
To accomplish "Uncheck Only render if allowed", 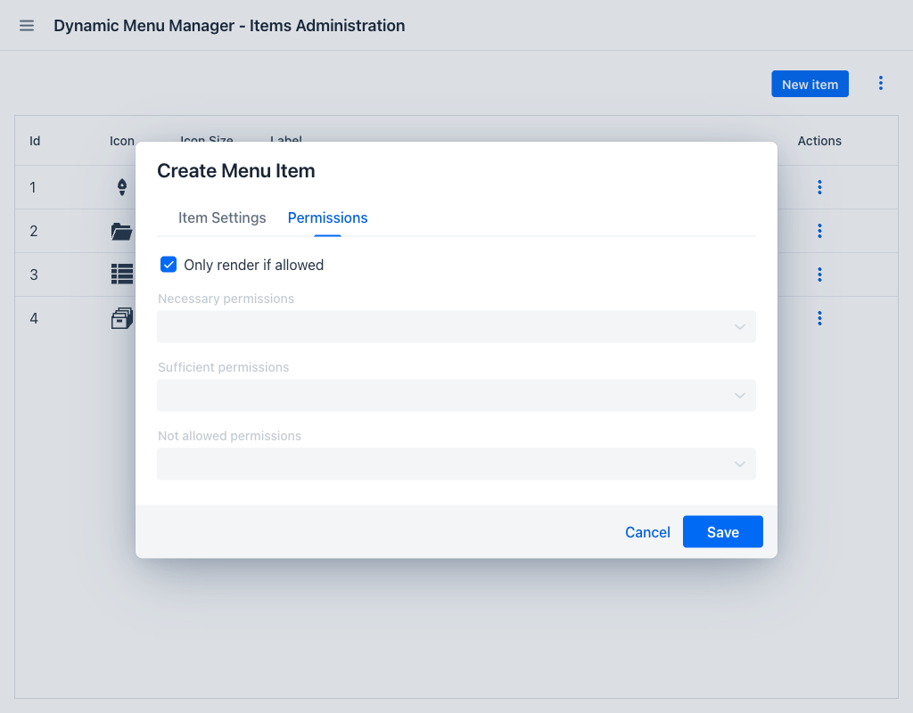I will [x=169, y=264].
